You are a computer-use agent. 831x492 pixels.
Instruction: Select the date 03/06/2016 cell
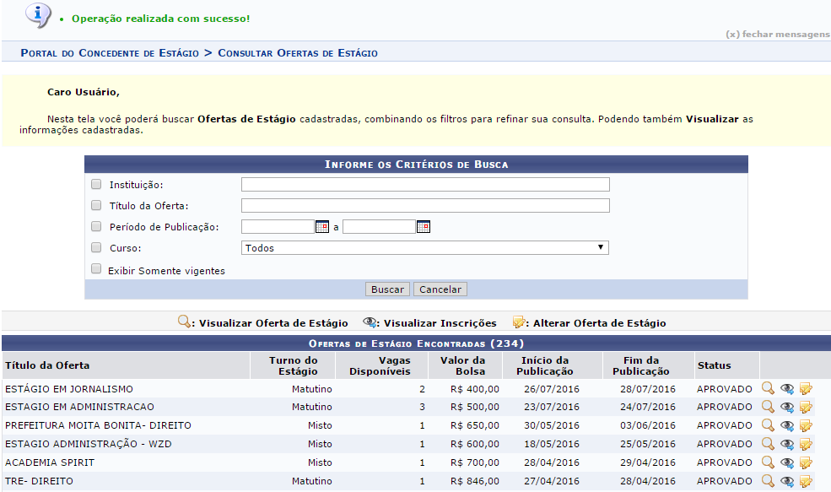pyautogui.click(x=648, y=425)
